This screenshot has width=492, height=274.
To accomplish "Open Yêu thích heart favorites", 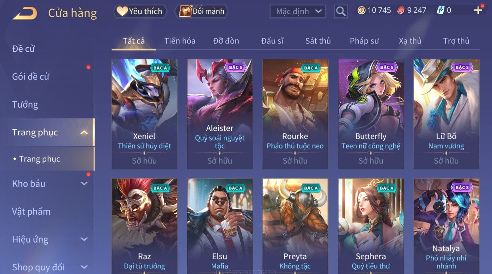I will (140, 11).
